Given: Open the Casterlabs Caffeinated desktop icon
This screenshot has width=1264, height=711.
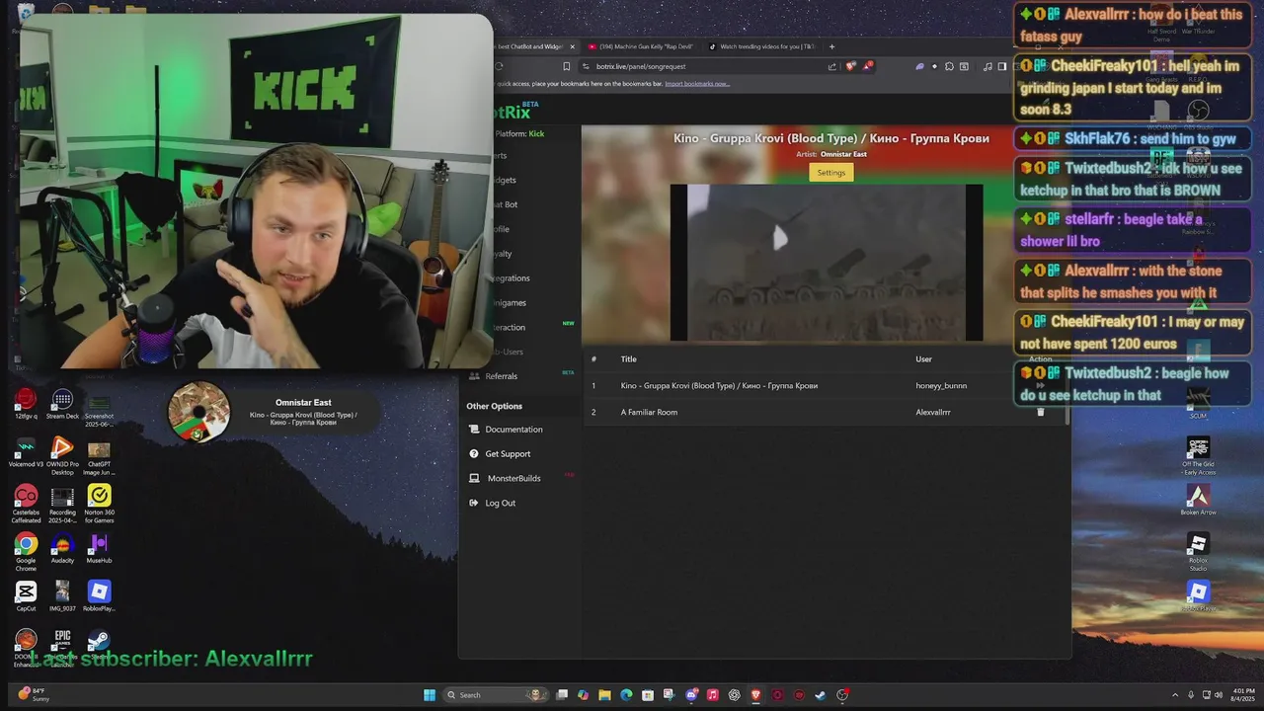Looking at the screenshot, I should (x=26, y=503).
